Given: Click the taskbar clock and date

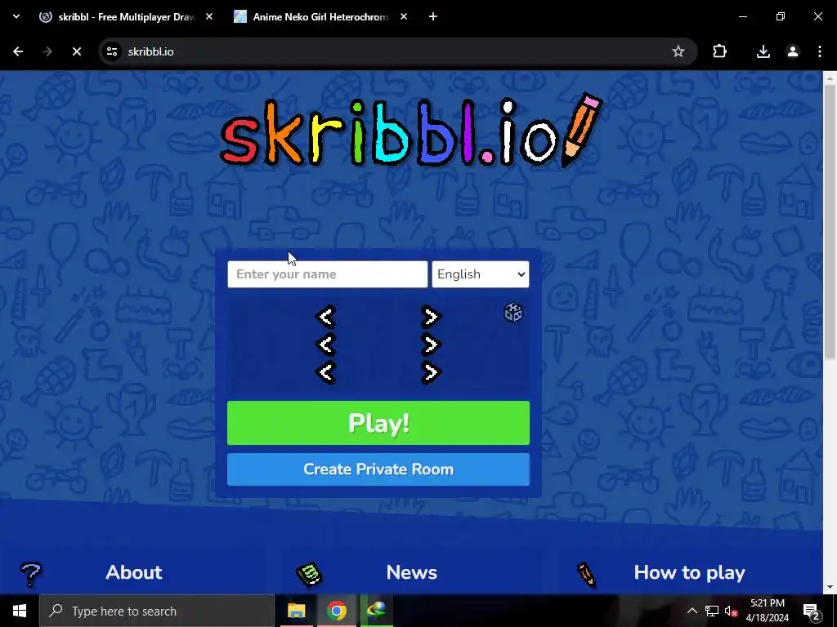Looking at the screenshot, I should 767,611.
